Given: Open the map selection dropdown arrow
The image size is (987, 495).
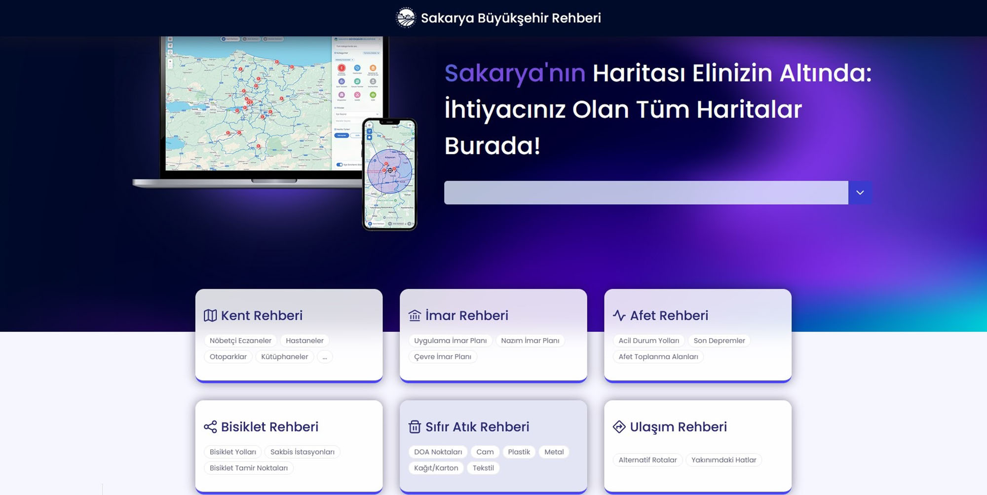Looking at the screenshot, I should coord(860,192).
